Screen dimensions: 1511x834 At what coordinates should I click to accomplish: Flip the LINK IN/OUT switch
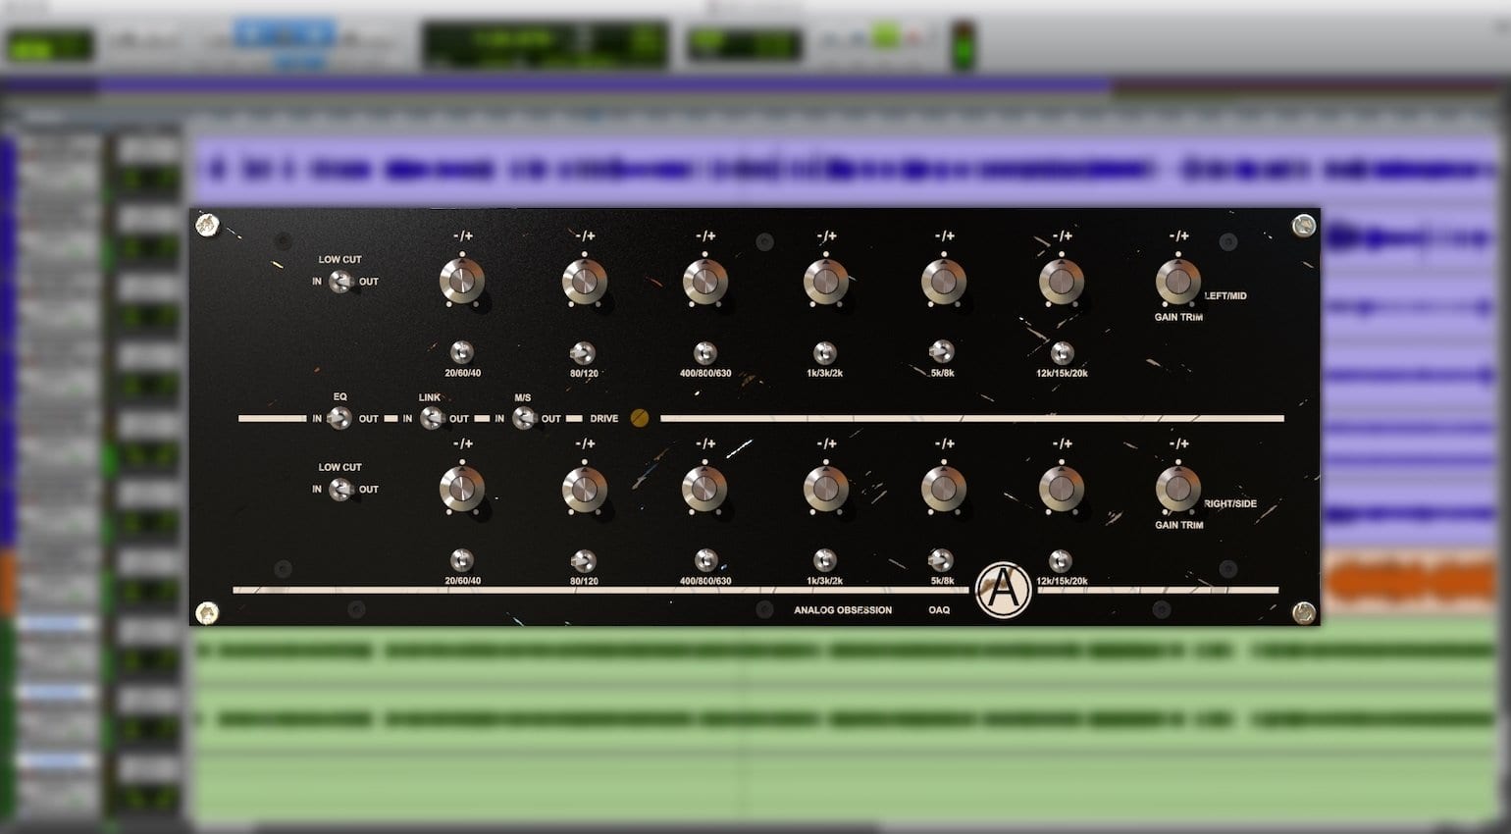(431, 419)
